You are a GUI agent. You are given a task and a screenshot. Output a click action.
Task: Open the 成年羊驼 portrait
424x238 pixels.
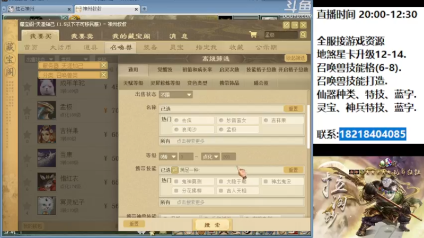click(47, 87)
